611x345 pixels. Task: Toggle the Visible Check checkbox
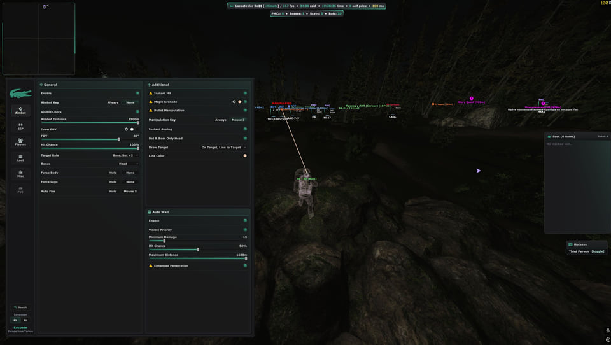(137, 112)
